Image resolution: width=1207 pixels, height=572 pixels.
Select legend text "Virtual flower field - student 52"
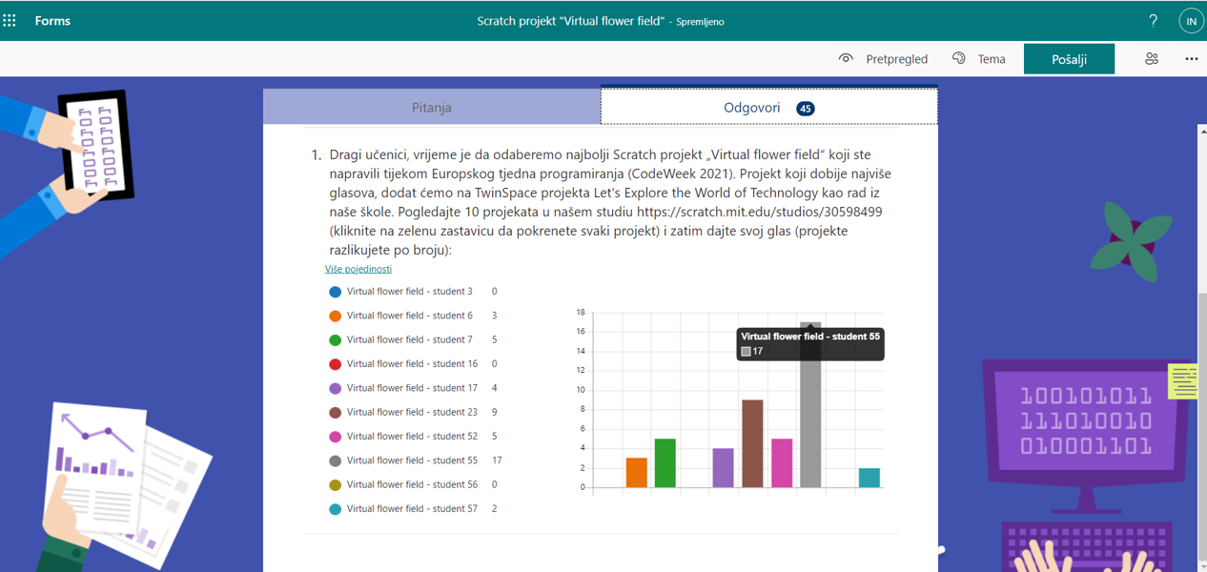412,437
